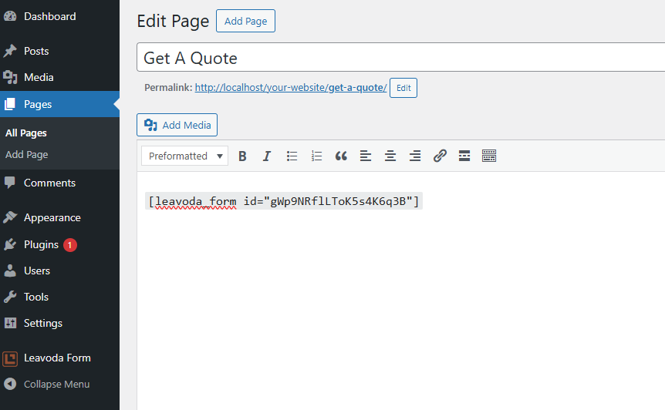Click the Posts pushpin icon
This screenshot has width=665, height=410.
(10, 51)
